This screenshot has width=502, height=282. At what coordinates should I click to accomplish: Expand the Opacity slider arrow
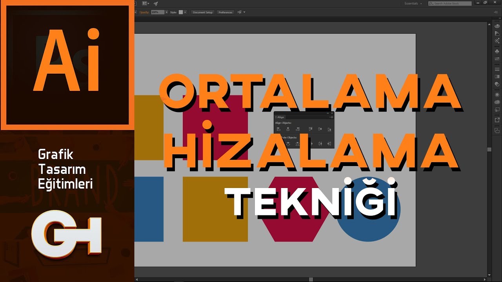tap(167, 12)
